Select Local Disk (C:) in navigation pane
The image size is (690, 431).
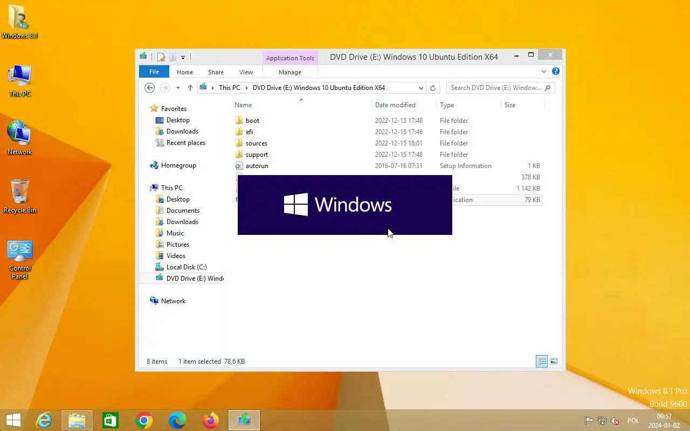pos(187,267)
